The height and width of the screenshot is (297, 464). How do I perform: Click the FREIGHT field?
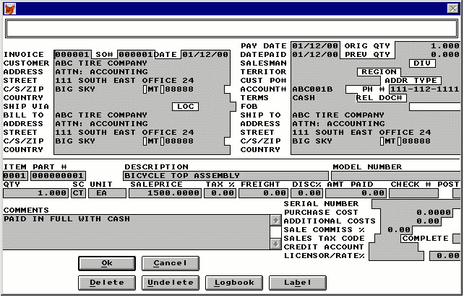click(x=263, y=193)
